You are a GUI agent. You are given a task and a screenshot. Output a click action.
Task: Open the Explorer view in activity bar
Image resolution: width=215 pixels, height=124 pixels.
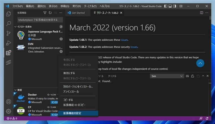pyautogui.click(x=8, y=14)
